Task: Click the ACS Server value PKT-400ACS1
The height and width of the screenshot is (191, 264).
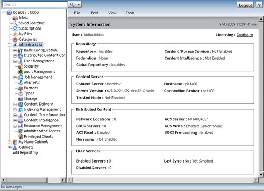Action: [x=198, y=119]
